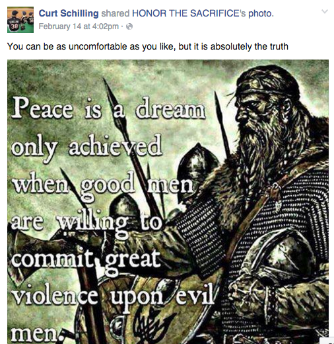Click the jersey number 38 in the avatar
The width and height of the screenshot is (334, 344).
coord(14,26)
